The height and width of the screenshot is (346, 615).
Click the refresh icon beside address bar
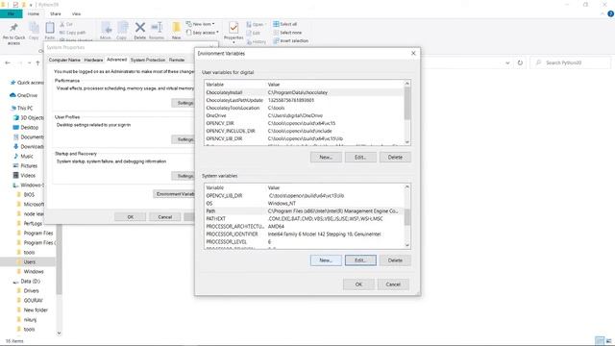(520, 62)
